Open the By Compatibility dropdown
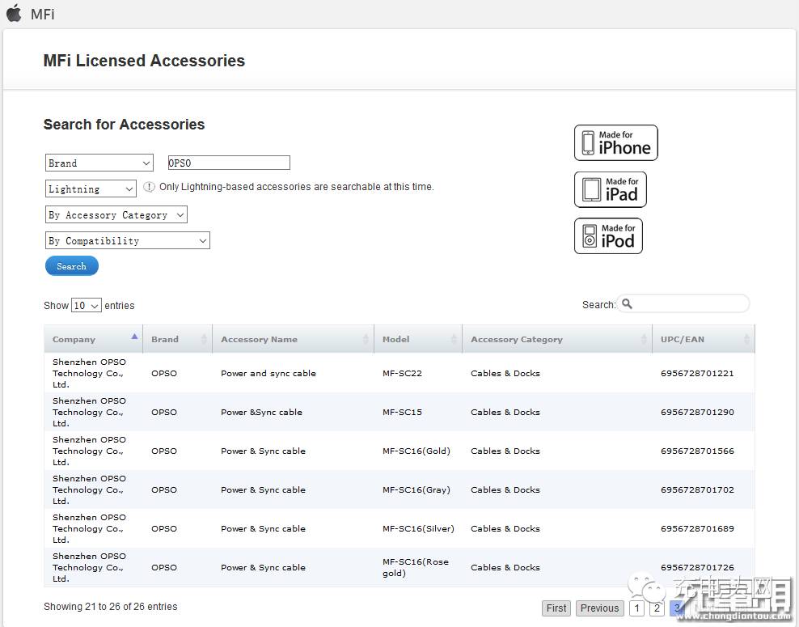This screenshot has height=627, width=799. pos(128,240)
